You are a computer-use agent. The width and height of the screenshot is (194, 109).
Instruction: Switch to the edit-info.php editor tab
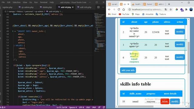coord(84,7)
